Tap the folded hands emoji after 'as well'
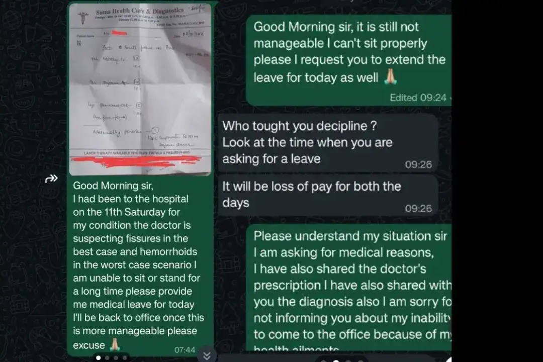The height and width of the screenshot is (362, 543). coord(390,77)
